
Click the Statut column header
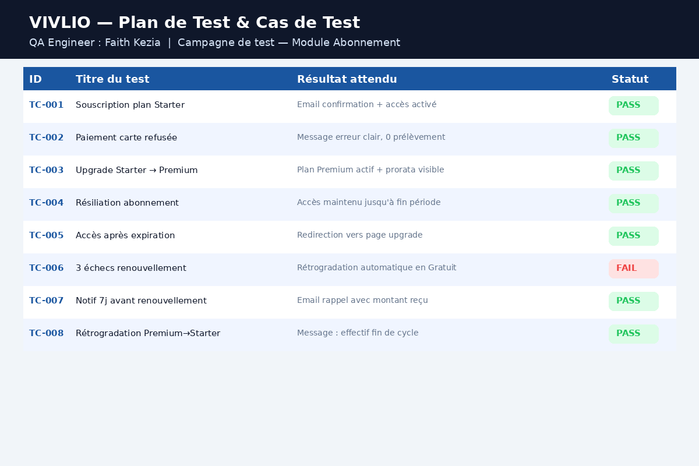pyautogui.click(x=630, y=79)
